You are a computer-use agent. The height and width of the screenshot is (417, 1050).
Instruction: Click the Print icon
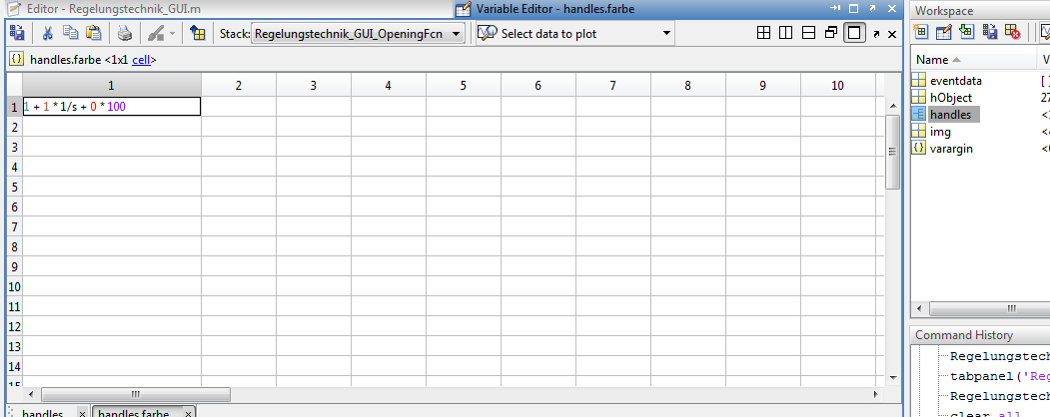(x=125, y=33)
